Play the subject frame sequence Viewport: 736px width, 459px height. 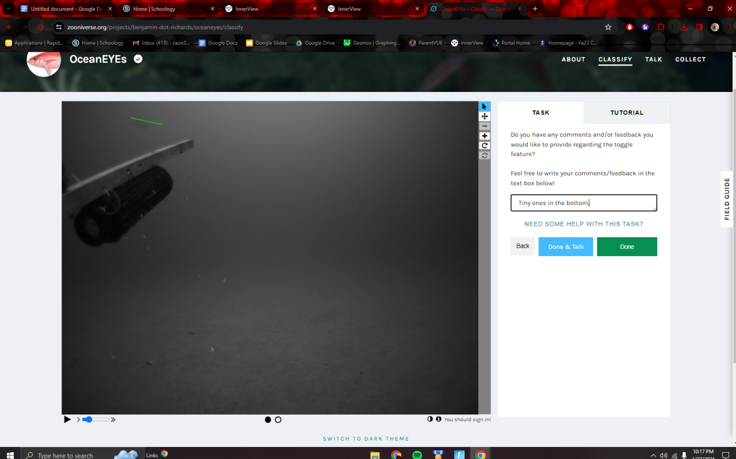[x=67, y=420]
